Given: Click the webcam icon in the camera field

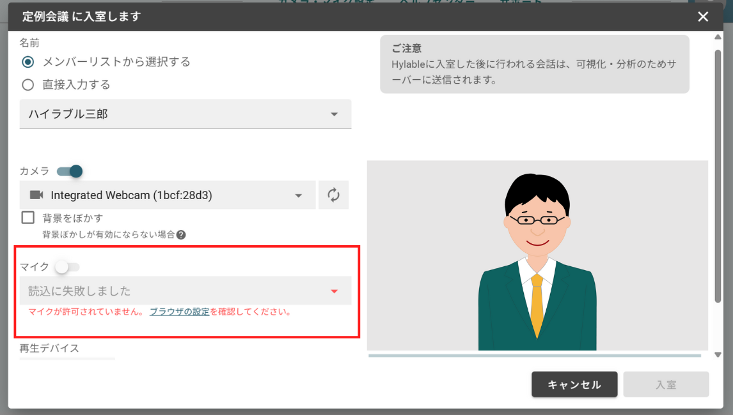Looking at the screenshot, I should 35,195.
